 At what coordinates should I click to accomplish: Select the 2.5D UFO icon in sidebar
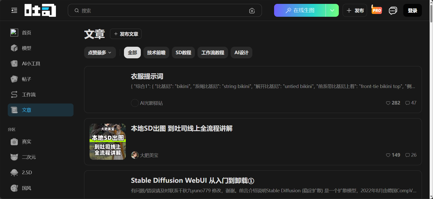[14, 172]
